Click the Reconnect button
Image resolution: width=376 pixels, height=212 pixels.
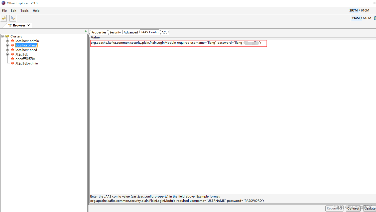pos(334,208)
